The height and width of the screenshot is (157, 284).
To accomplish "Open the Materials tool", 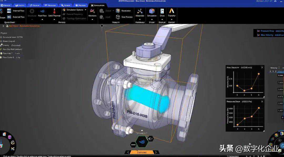I will (x=140, y=11).
